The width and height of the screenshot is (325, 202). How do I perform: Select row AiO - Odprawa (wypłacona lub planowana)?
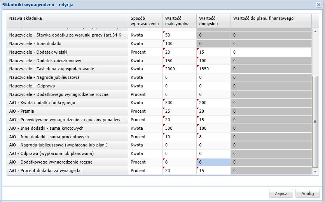[x=159, y=153]
